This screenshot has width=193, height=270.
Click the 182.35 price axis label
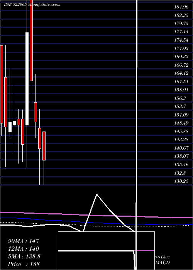pyautogui.click(x=181, y=15)
